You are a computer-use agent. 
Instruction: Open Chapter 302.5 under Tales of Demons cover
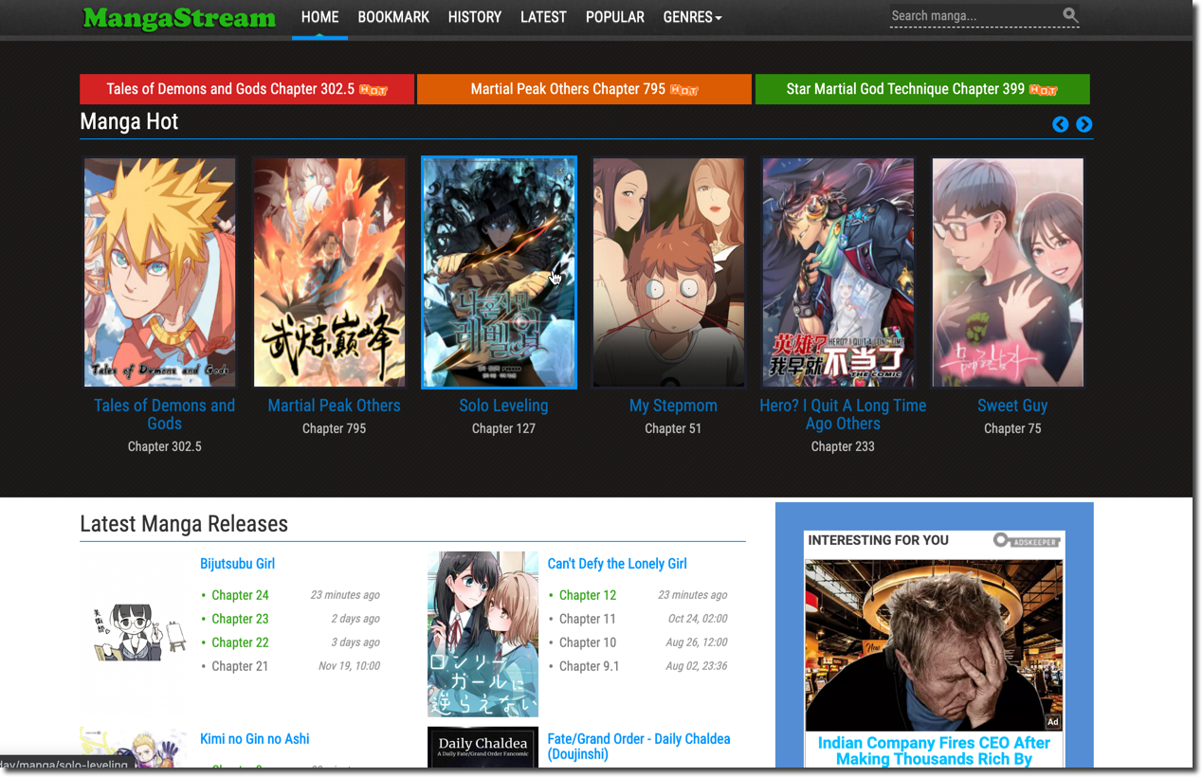click(164, 446)
